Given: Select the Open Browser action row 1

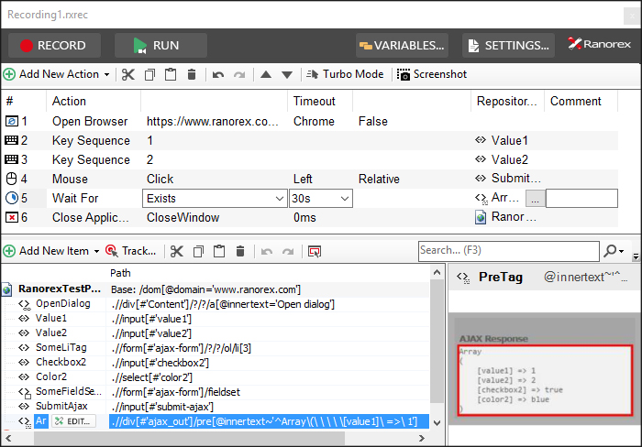Looking at the screenshot, I should click(311, 122).
